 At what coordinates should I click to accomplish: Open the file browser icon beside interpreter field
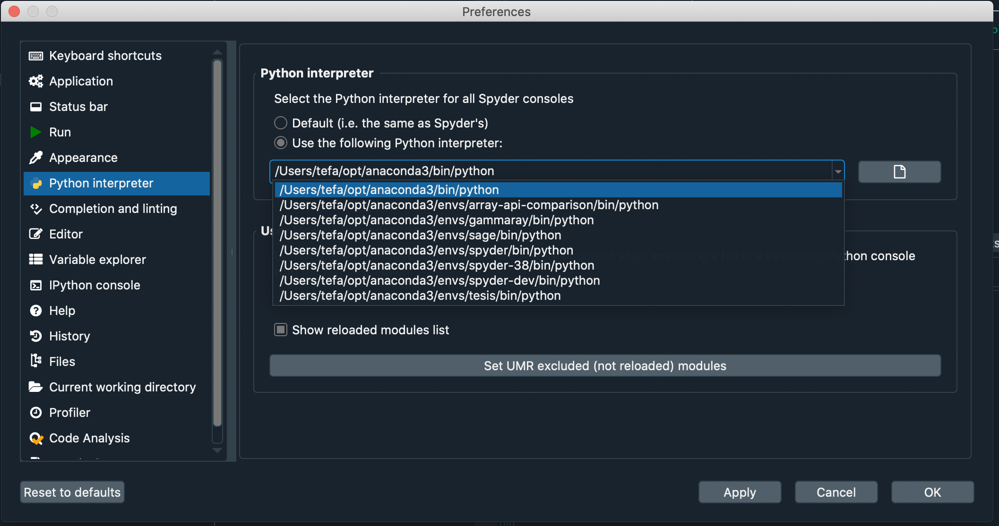pos(899,171)
